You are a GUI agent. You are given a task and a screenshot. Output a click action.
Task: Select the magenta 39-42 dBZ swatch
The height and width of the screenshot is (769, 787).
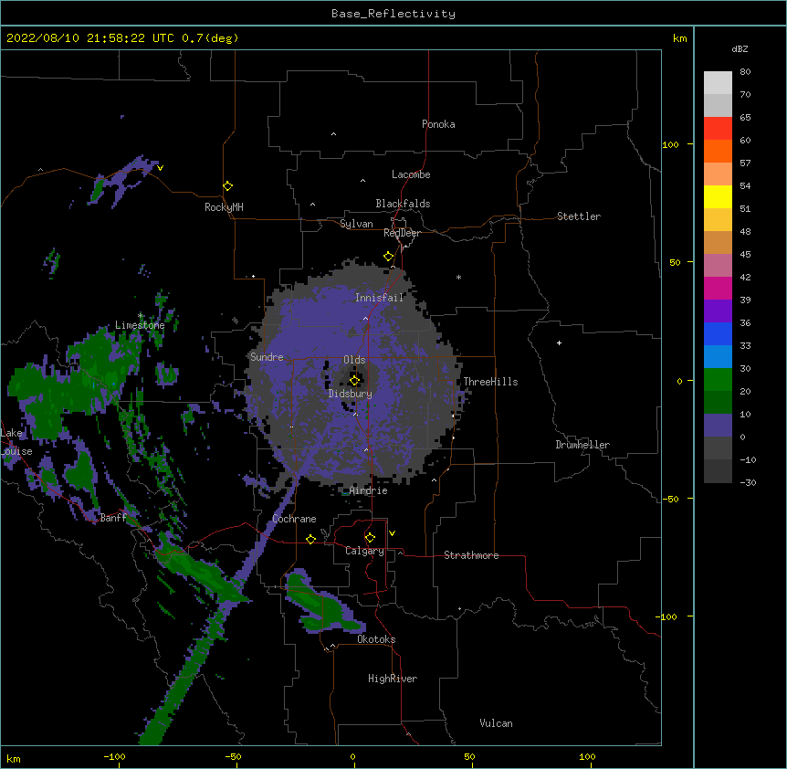(718, 288)
